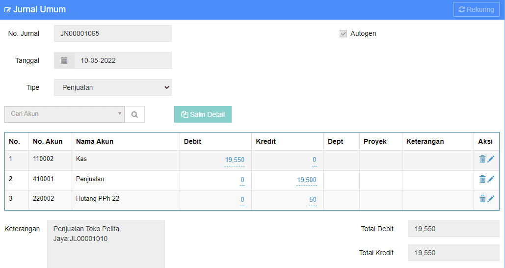Click the Kas debit value 19,550

click(x=235, y=160)
